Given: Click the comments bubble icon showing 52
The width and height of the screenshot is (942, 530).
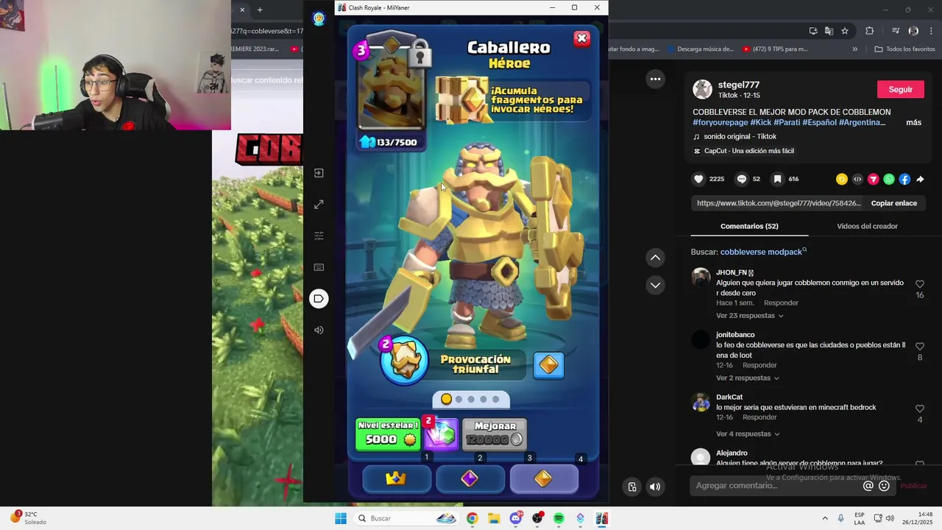Looking at the screenshot, I should tap(742, 179).
